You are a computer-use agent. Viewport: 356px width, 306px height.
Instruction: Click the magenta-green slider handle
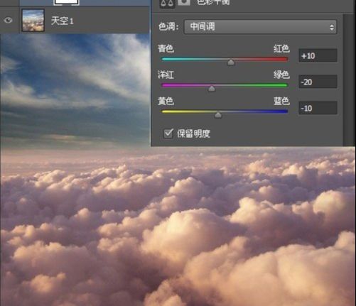212,89
